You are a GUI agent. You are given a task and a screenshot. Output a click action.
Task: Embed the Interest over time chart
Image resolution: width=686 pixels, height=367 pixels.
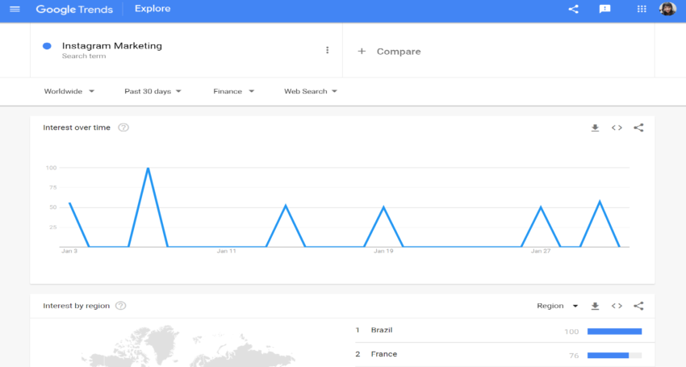pos(617,127)
